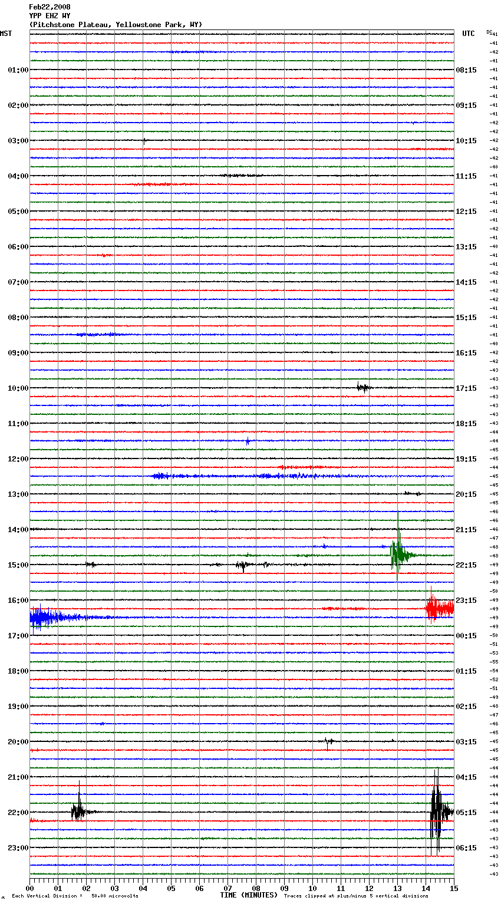The image size is (501, 904).
Task: Select the 20:00 MST row label
Action: click(18, 742)
